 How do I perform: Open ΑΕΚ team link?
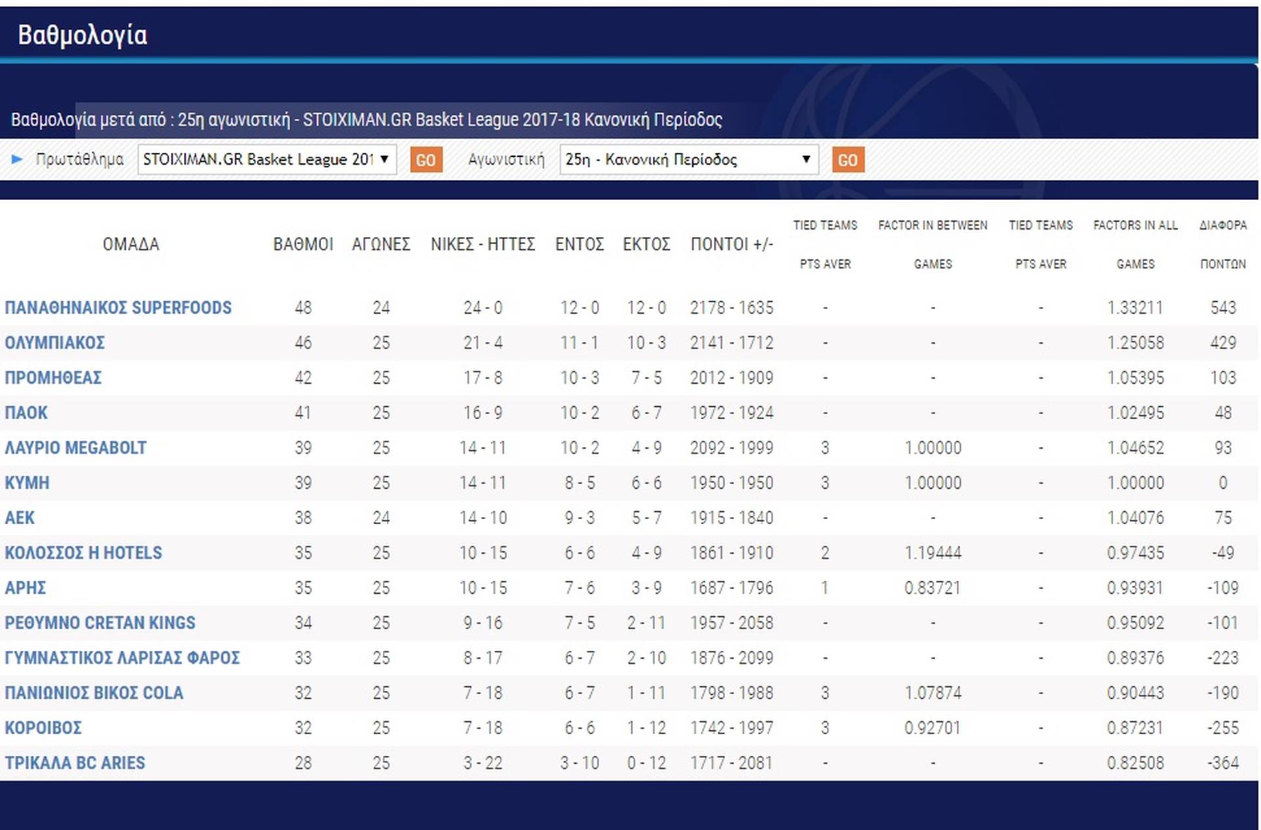pos(20,518)
